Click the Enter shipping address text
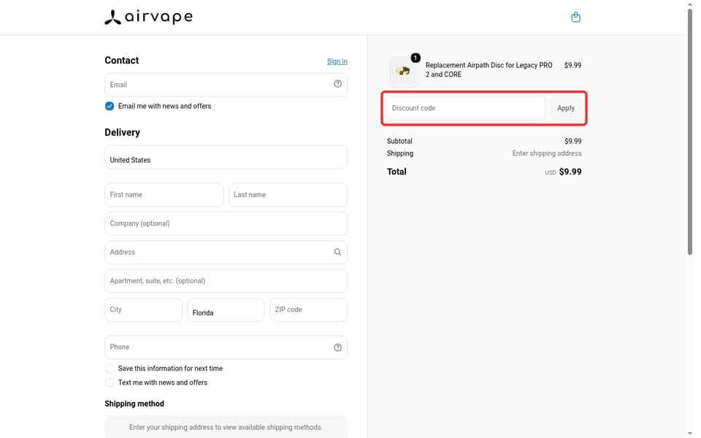Viewport: 701px width, 438px height. pos(547,153)
